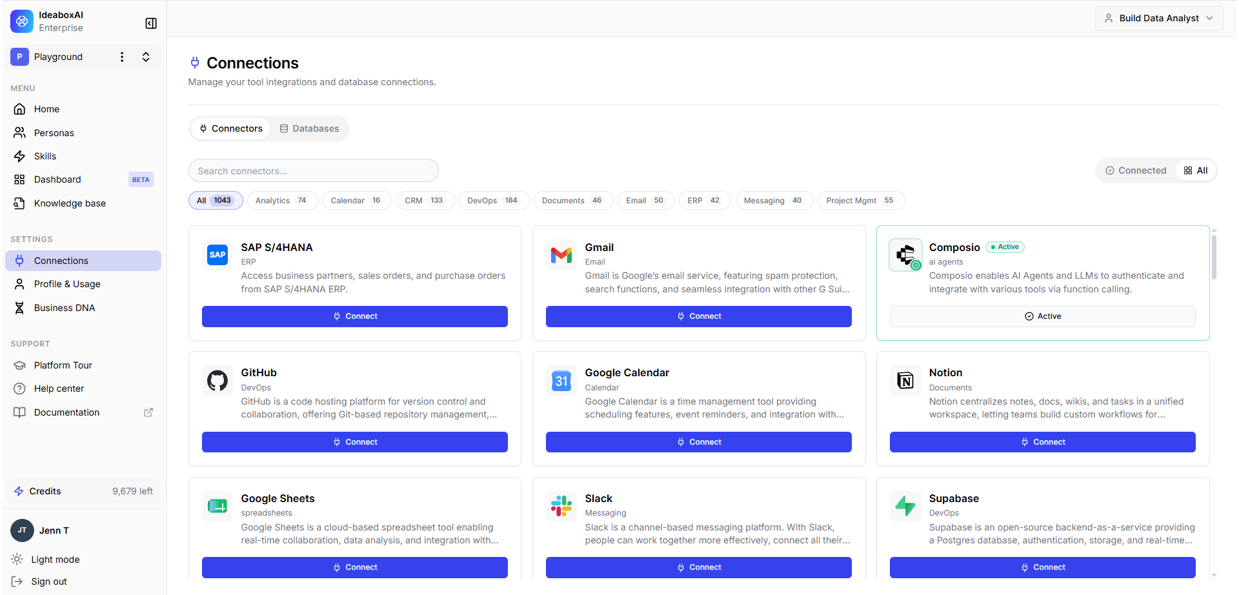
Task: Open Skills in sidebar menu
Action: click(83, 156)
